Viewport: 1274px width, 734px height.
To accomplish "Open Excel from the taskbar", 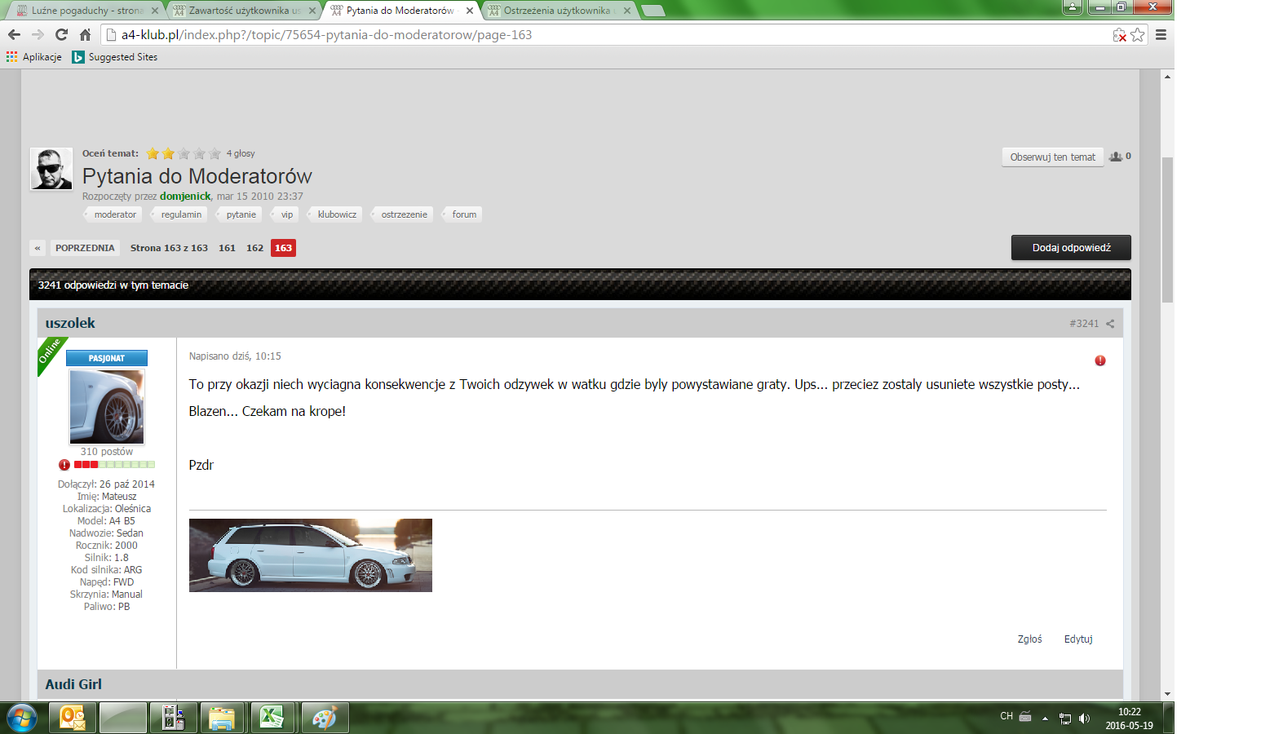I will [272, 718].
